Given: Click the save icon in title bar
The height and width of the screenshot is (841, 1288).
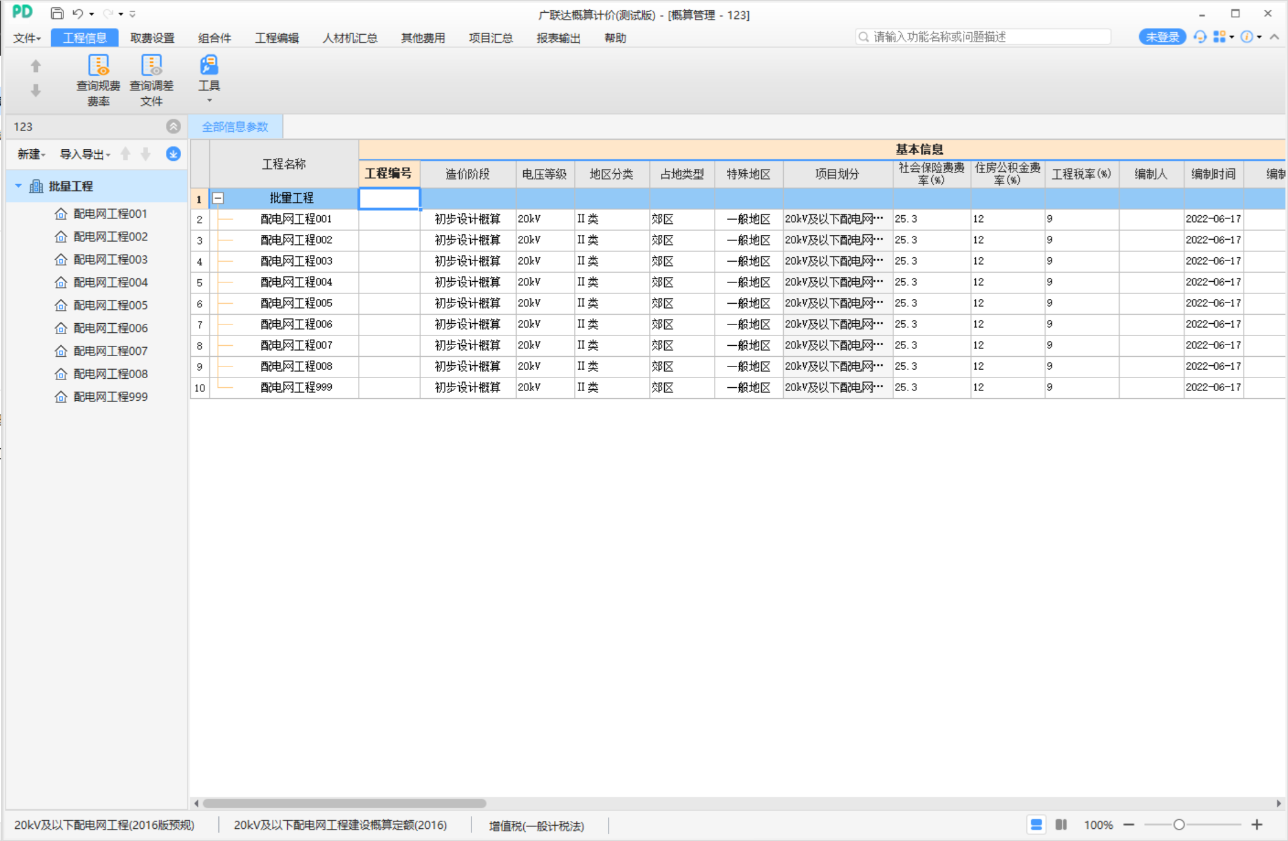Looking at the screenshot, I should click(57, 13).
